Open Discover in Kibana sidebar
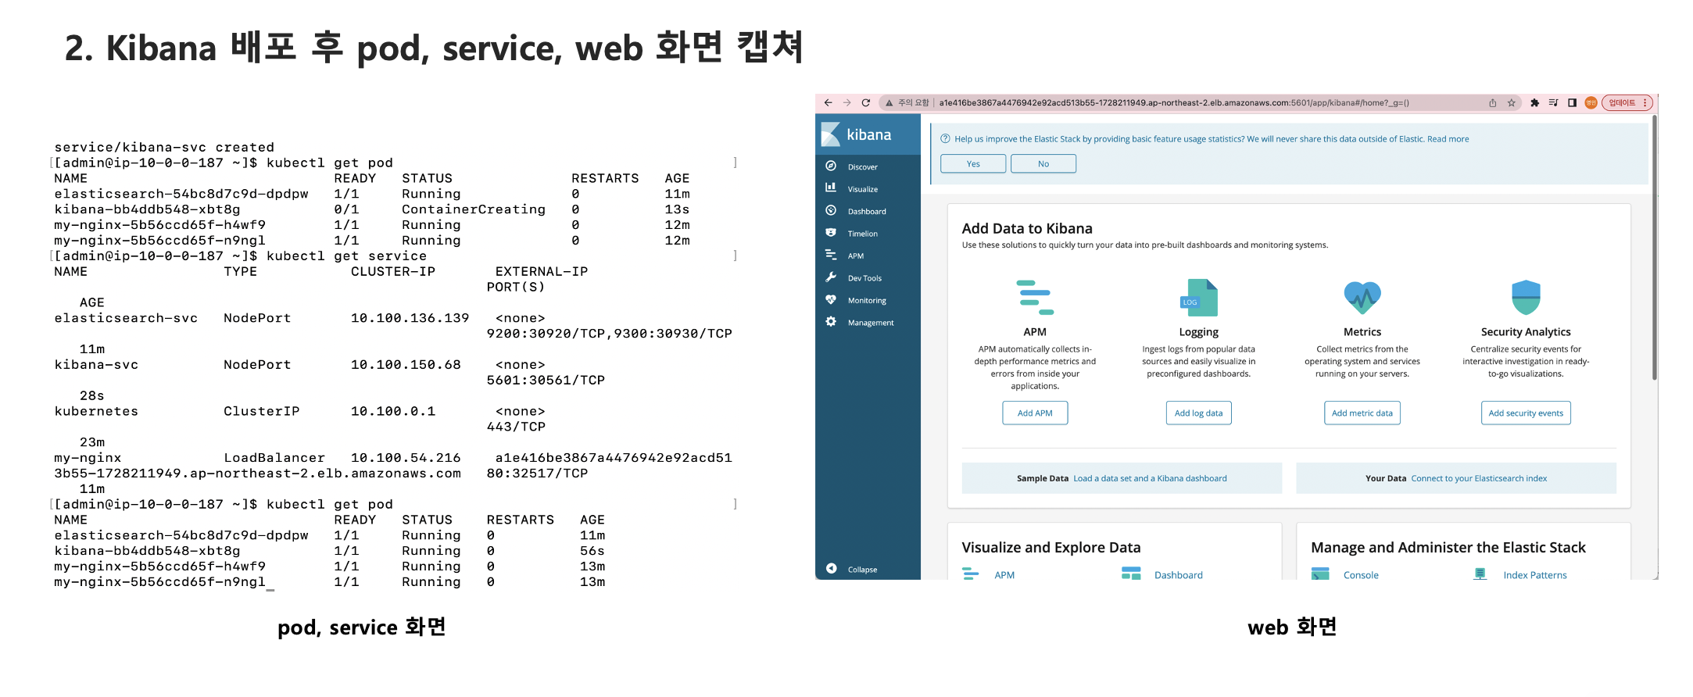The image size is (1693, 697). point(862,167)
